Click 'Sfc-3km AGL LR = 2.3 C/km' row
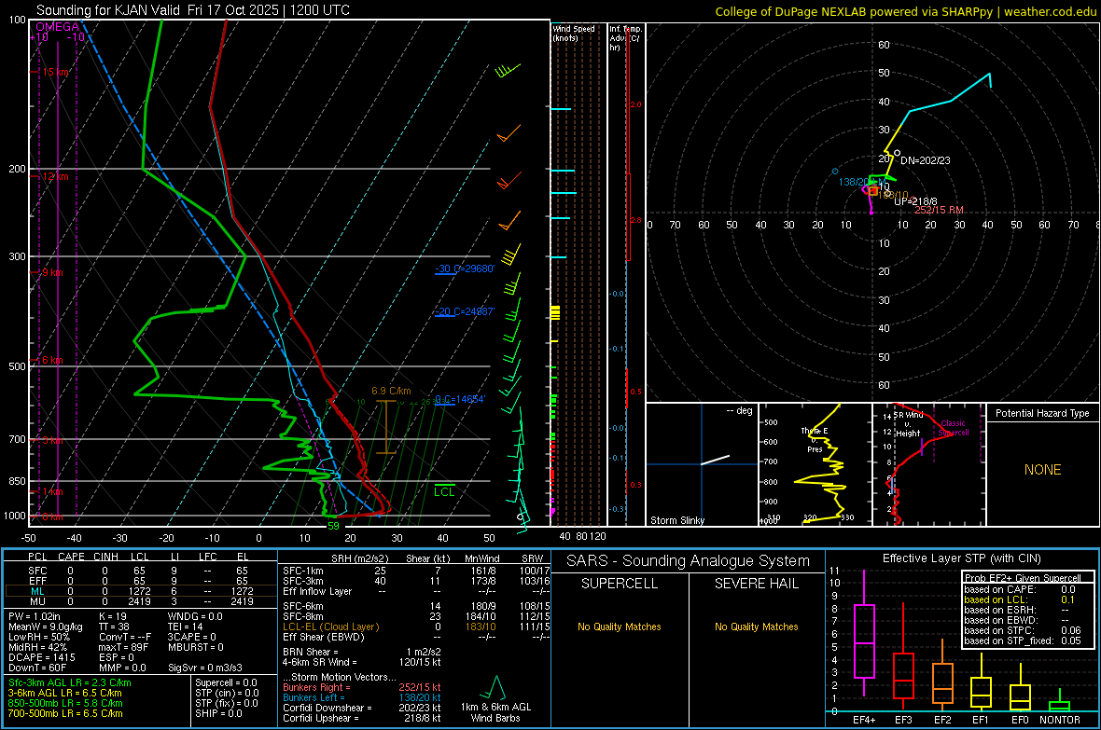1101x730 pixels. click(70, 682)
